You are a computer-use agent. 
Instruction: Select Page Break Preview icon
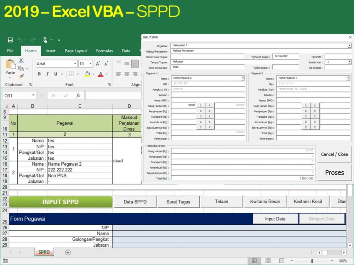281,261
